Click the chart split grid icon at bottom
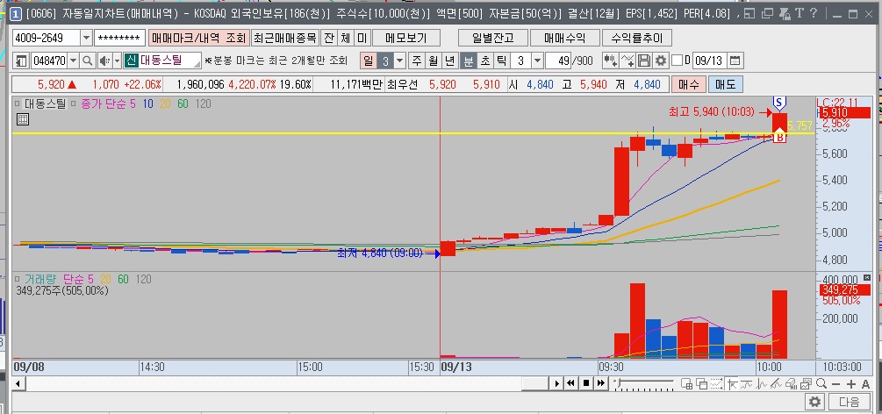 pyautogui.click(x=687, y=383)
